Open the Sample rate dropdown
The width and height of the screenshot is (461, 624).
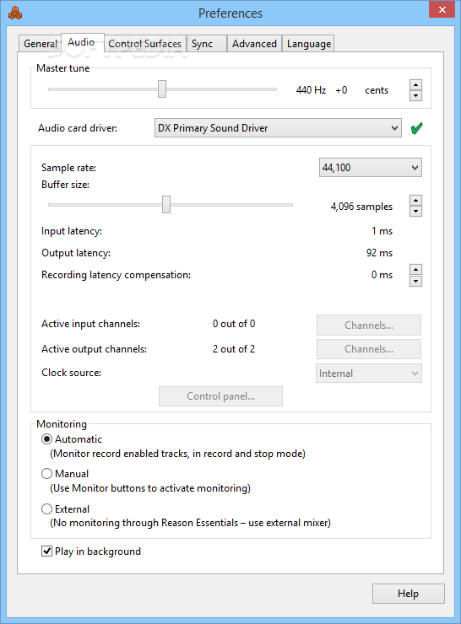pos(370,168)
